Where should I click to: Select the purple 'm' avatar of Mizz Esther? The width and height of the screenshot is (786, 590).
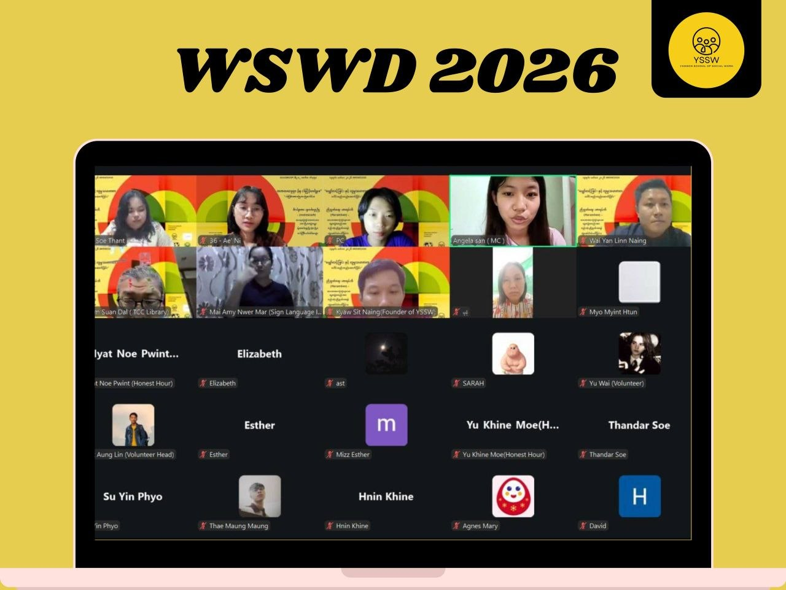(x=386, y=425)
